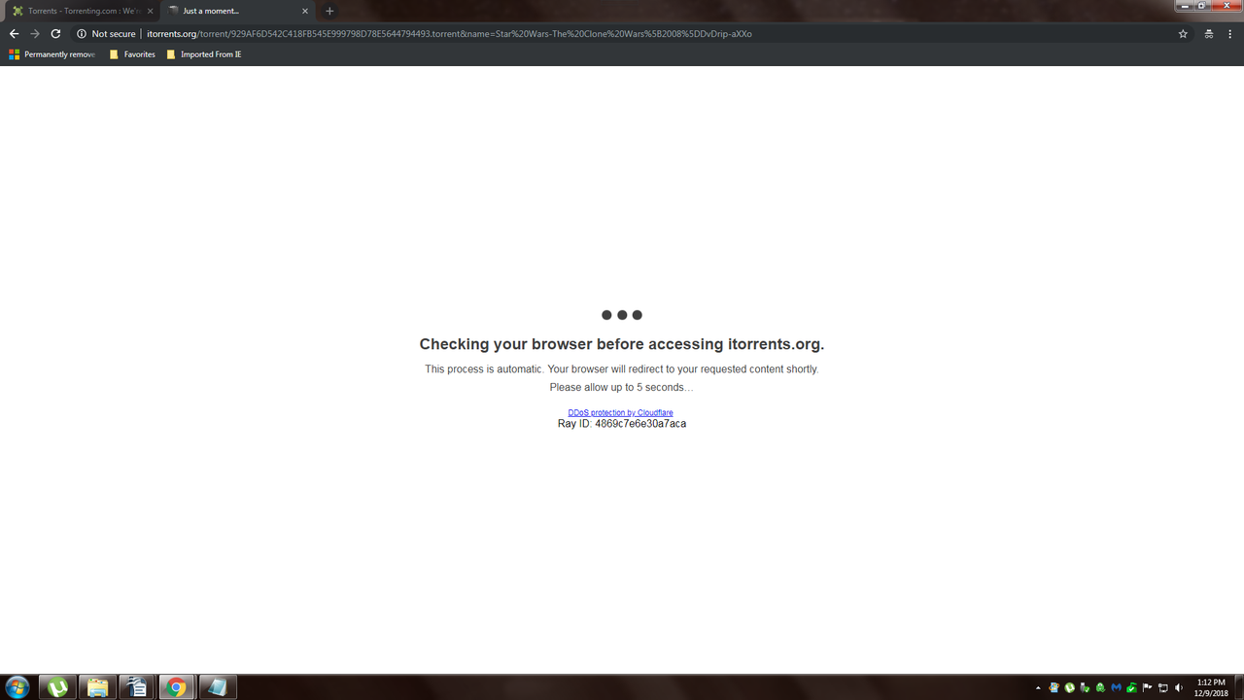Image resolution: width=1244 pixels, height=700 pixels.
Task: Open the uTorrent tray icon
Action: click(1069, 687)
